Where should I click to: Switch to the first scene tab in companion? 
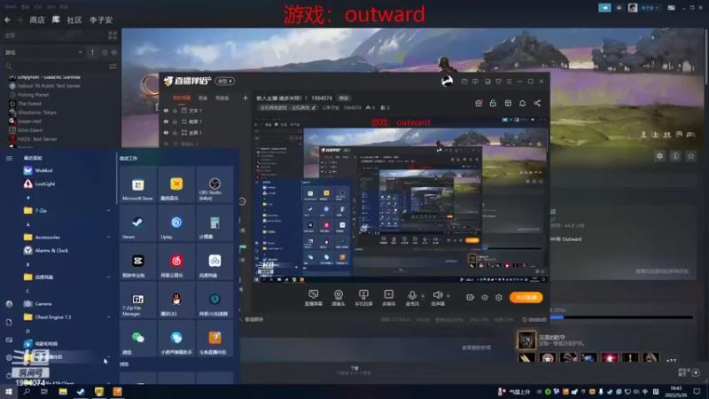click(182, 98)
